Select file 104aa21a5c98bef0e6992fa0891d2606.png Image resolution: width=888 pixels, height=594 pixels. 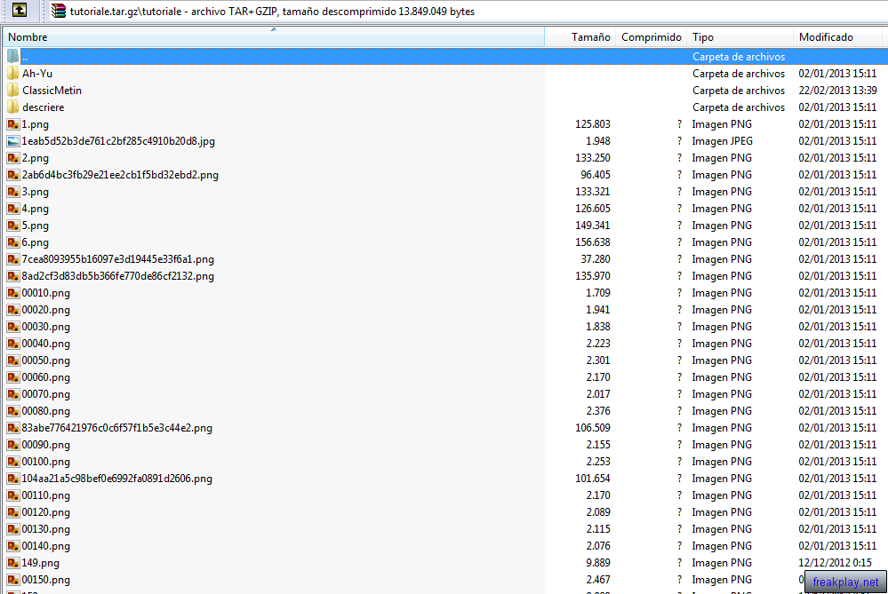click(x=117, y=479)
